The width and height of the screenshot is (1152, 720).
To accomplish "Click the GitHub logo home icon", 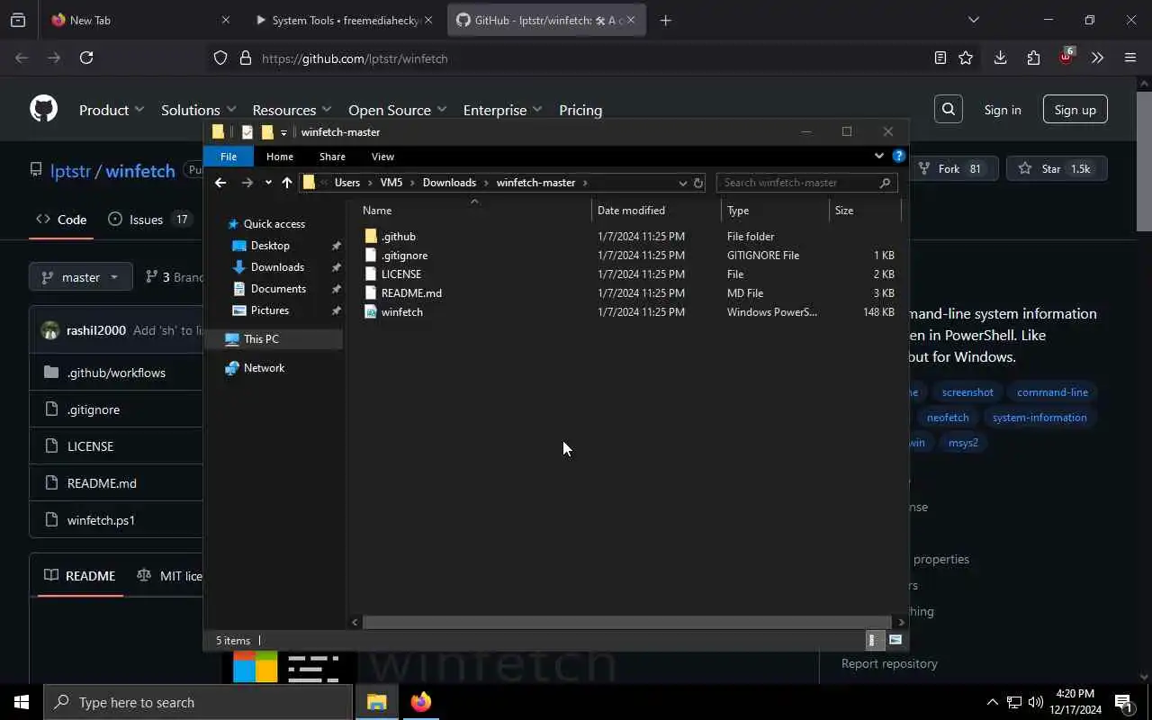I will pyautogui.click(x=43, y=109).
